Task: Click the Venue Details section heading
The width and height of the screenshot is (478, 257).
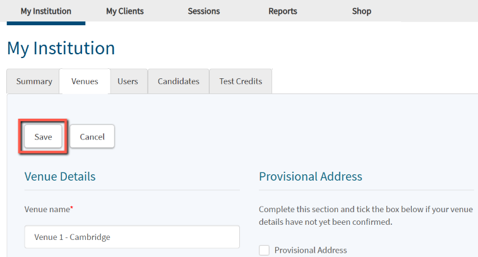Action: point(60,177)
